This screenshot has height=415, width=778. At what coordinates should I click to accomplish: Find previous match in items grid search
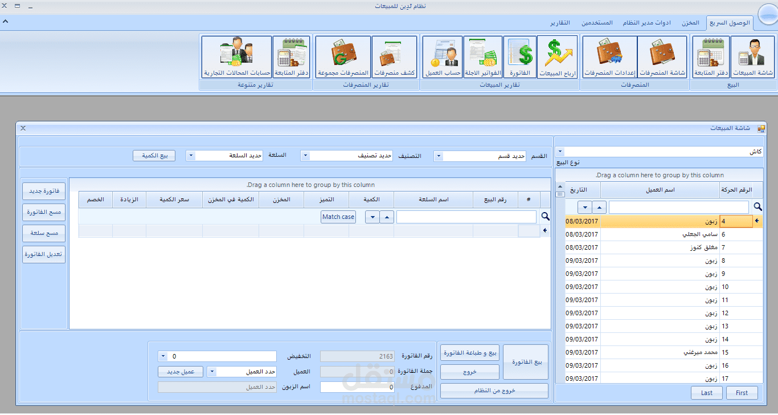[387, 217]
